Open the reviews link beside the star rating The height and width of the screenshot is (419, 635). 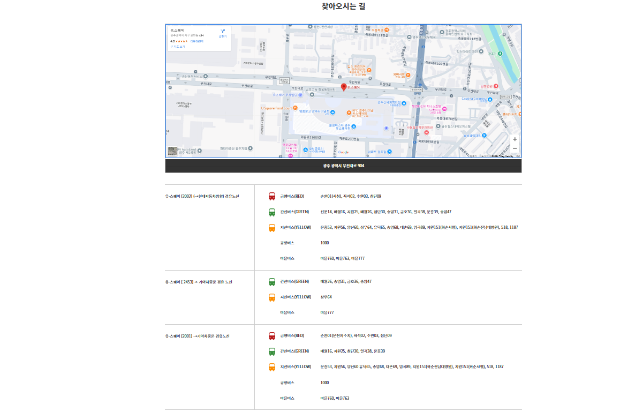(x=197, y=41)
